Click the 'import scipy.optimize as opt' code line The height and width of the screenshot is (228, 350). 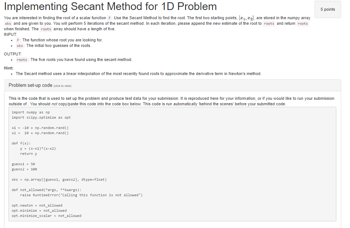click(x=40, y=117)
